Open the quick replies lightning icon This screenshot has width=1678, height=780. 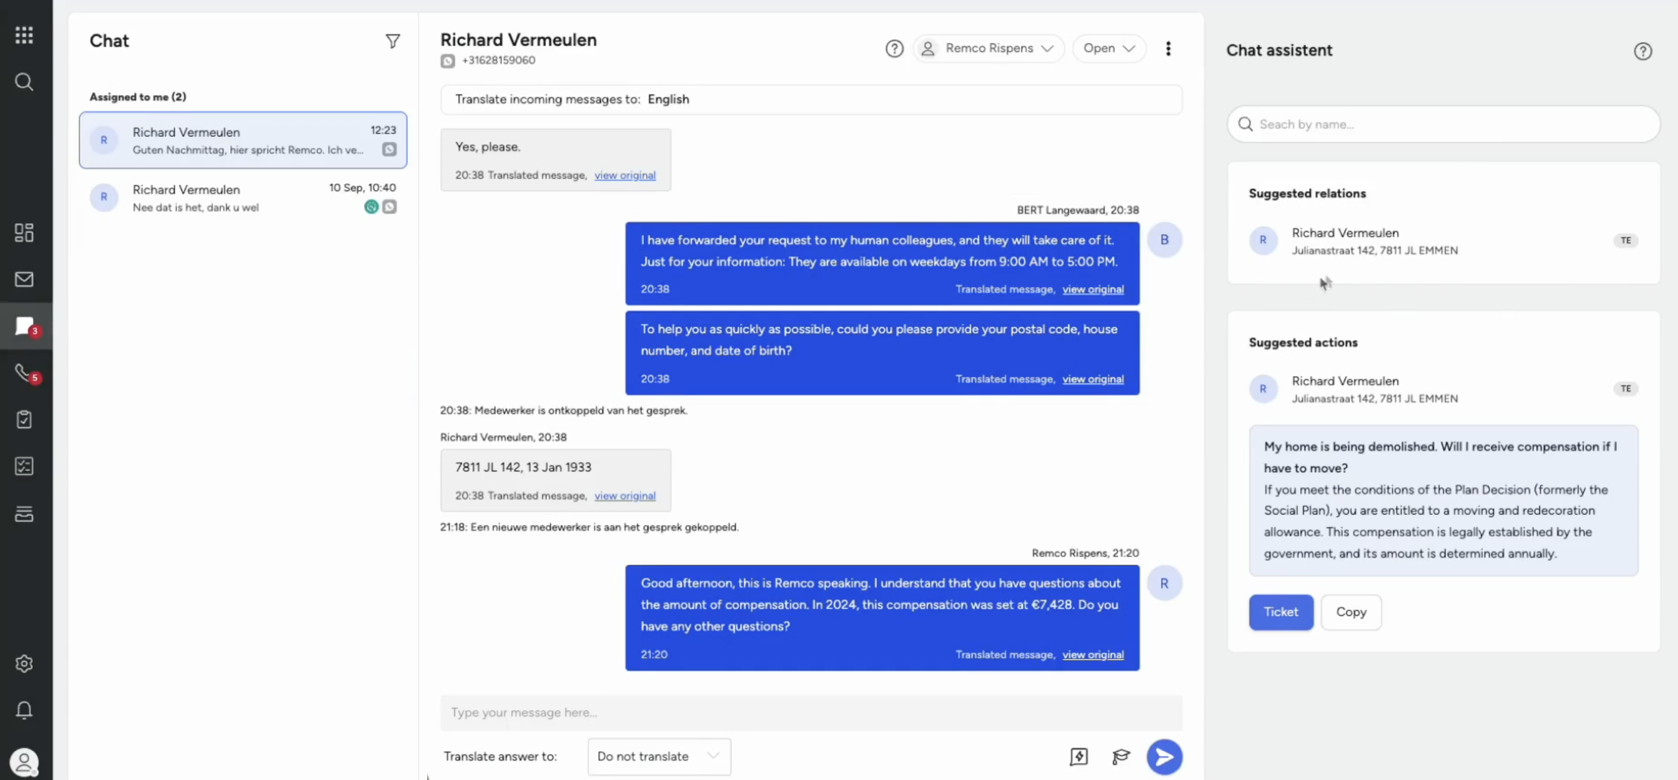click(x=1079, y=756)
